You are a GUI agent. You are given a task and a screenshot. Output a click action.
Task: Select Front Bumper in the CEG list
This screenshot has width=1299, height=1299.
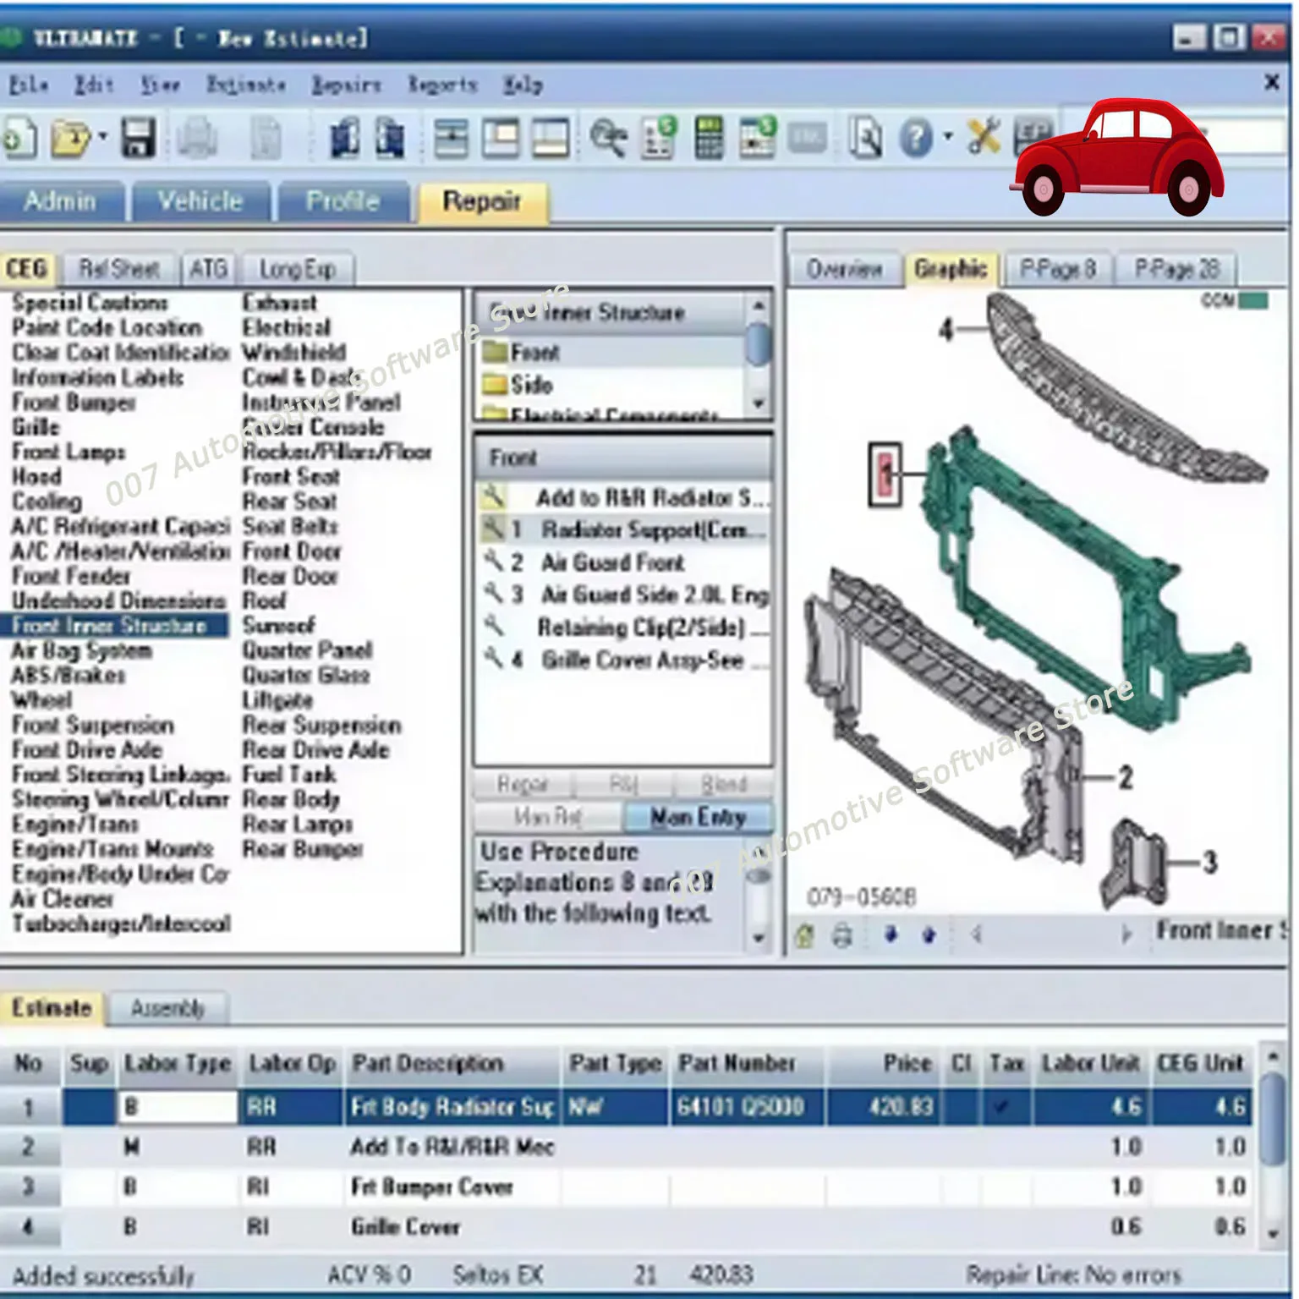(74, 403)
